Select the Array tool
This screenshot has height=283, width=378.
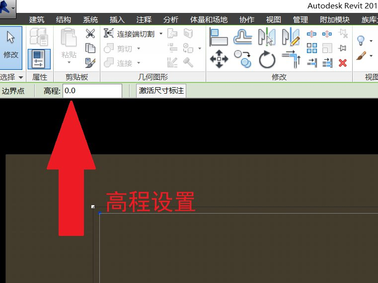[x=312, y=48]
